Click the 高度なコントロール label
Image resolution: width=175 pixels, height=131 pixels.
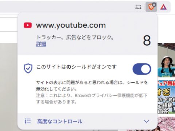60,121
